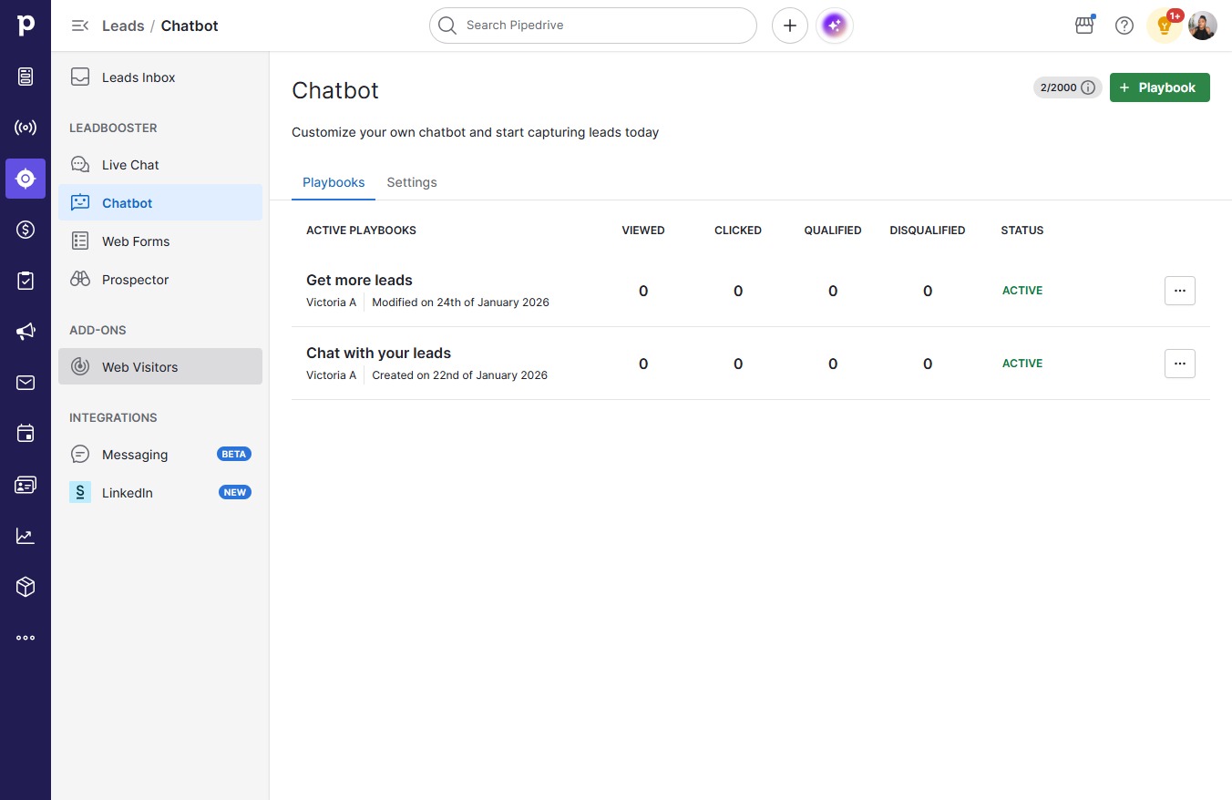Open Web Visitors add-on
Viewport: 1232px width, 800px height.
(x=160, y=366)
